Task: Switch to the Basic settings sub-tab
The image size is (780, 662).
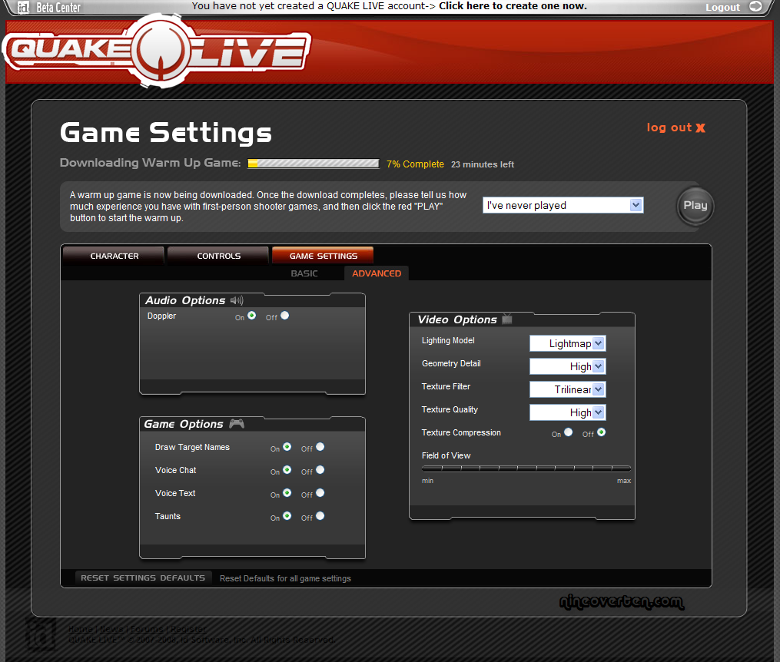Action: point(304,273)
